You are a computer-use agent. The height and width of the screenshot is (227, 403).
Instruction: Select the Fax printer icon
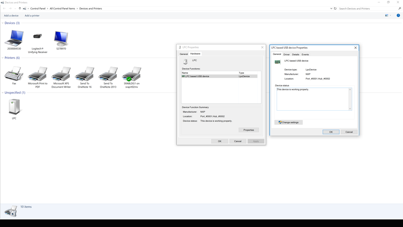[x=14, y=74]
